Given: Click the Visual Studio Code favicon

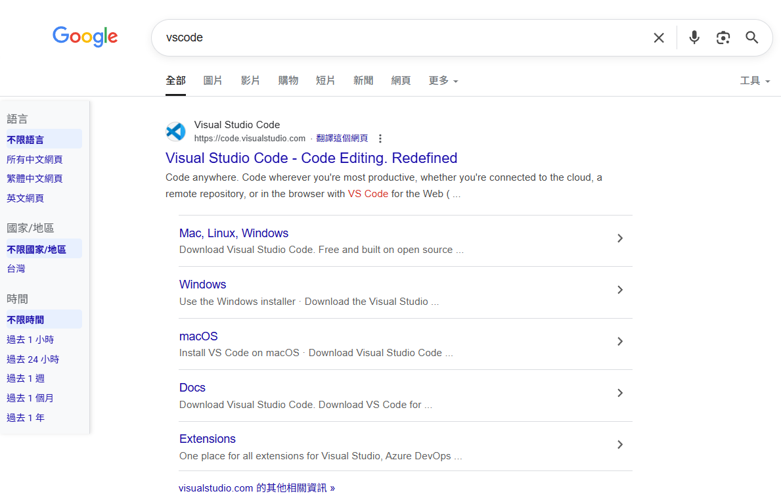Looking at the screenshot, I should click(175, 131).
